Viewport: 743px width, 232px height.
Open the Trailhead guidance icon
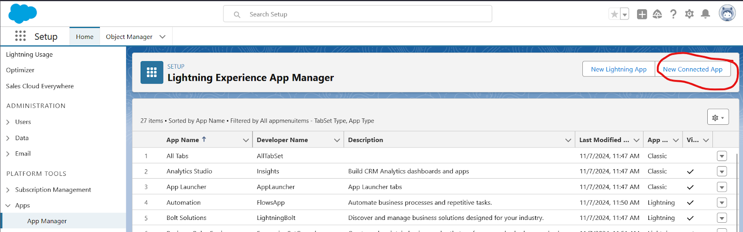[657, 14]
